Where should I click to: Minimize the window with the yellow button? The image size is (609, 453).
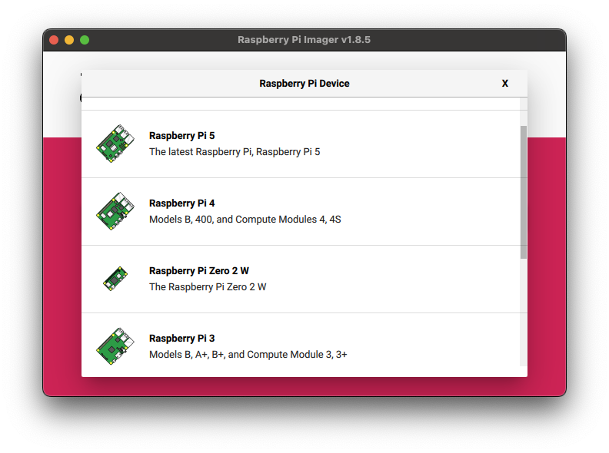(x=69, y=40)
